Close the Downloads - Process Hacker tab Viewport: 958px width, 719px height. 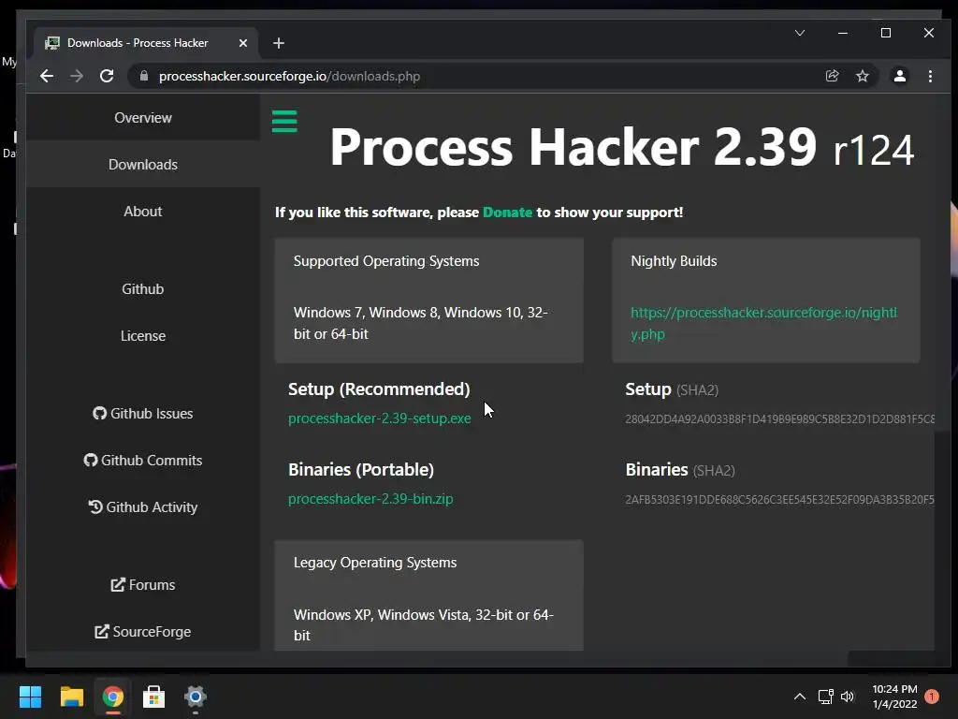(x=243, y=43)
